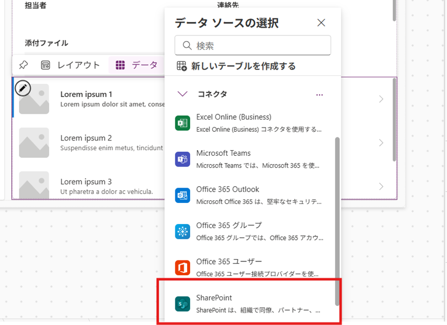Click the new table creation icon
Screen dimensions: 447x325
tap(182, 66)
